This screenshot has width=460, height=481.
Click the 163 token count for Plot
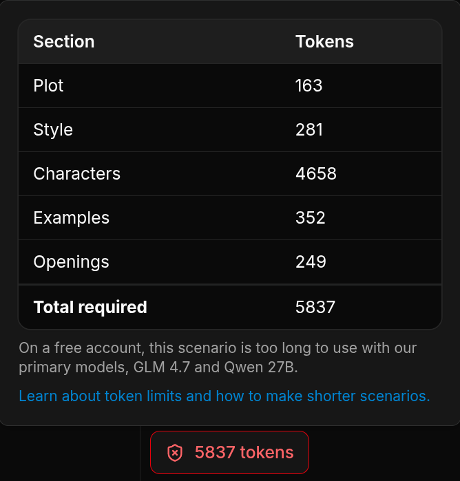309,85
